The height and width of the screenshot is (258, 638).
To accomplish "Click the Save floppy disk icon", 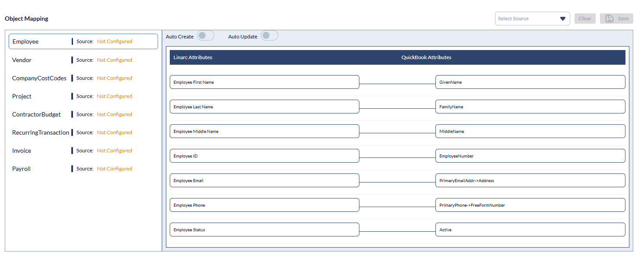I will 609,19.
